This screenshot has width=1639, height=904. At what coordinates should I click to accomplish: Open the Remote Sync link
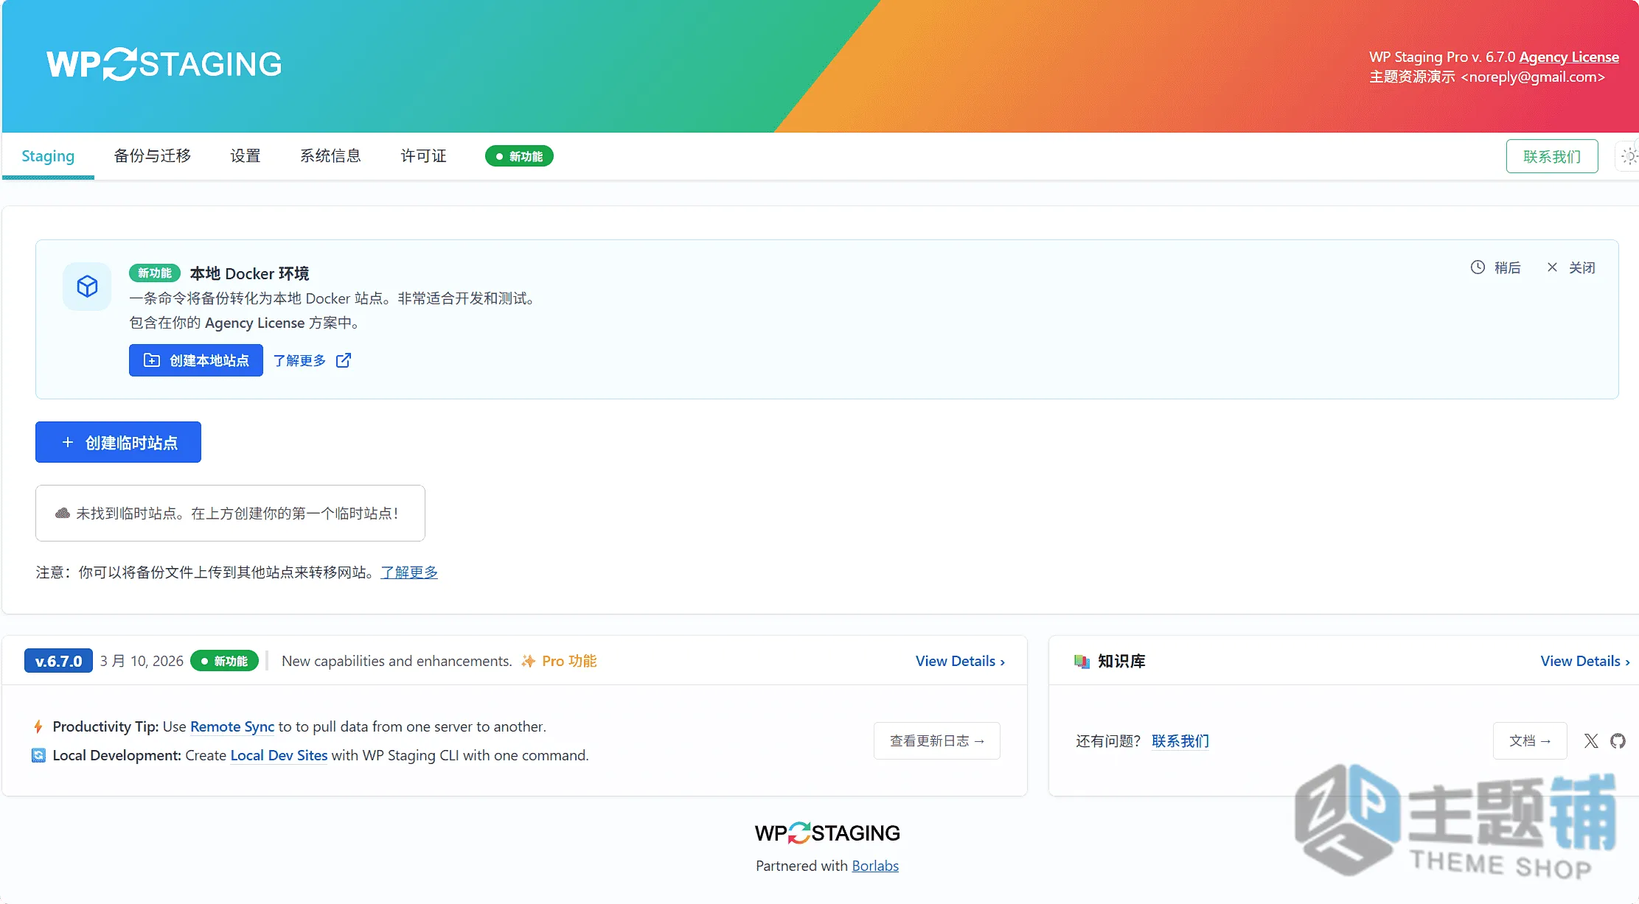[x=232, y=726]
